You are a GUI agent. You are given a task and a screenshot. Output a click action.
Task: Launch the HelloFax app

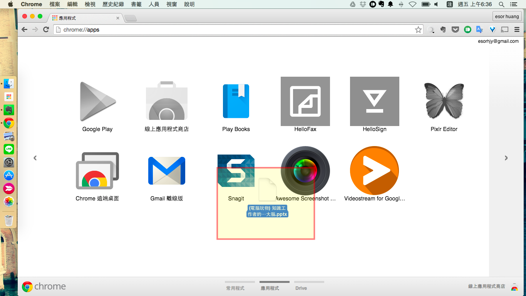coord(305,101)
